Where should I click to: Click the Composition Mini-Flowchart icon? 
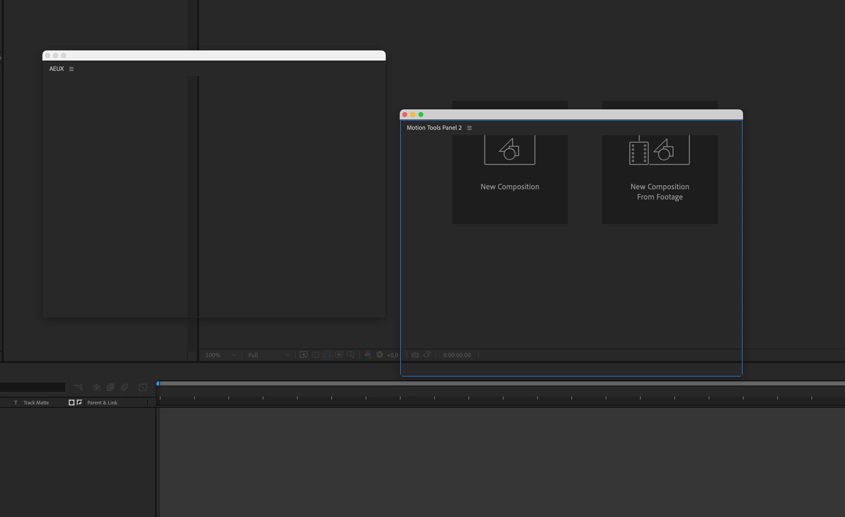pos(79,387)
